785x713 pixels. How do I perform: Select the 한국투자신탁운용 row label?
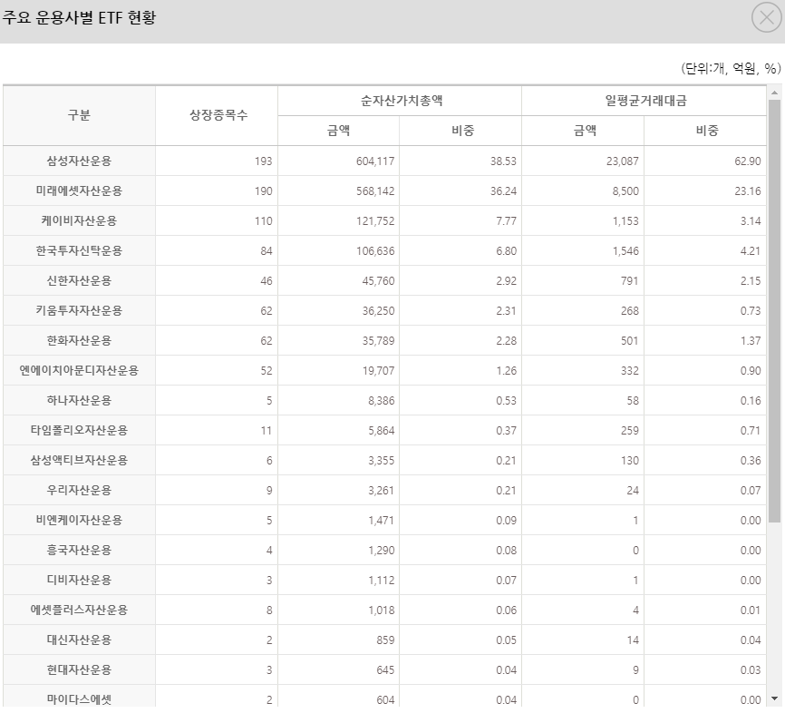pos(79,250)
